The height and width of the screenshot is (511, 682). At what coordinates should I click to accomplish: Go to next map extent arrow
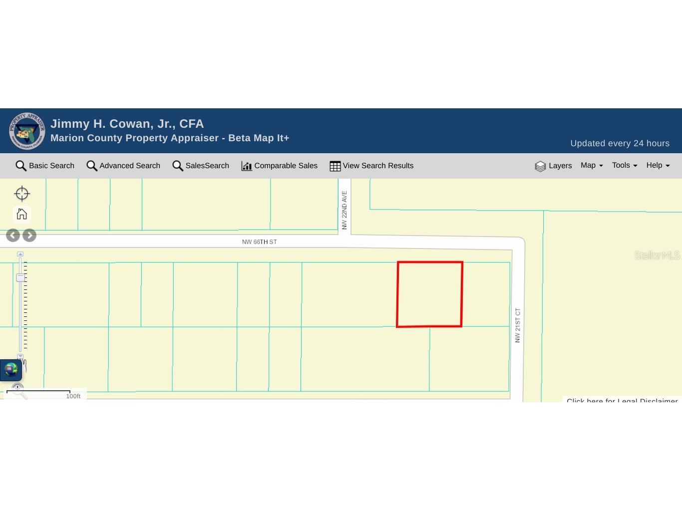coord(29,236)
